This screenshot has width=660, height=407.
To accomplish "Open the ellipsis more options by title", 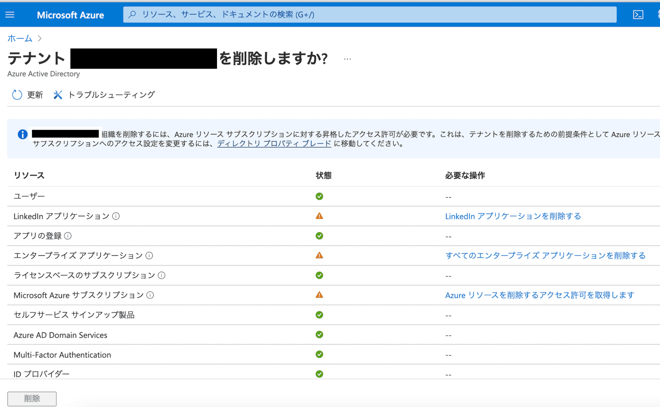I will point(347,59).
